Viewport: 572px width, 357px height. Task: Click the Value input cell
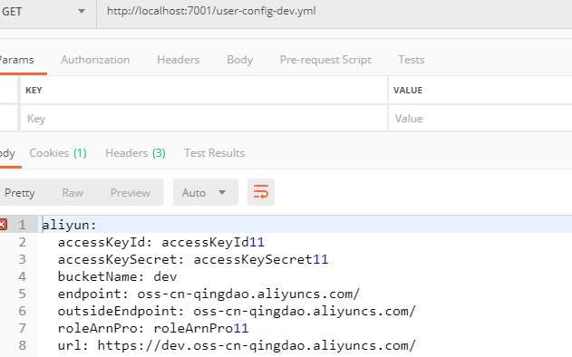[480, 118]
